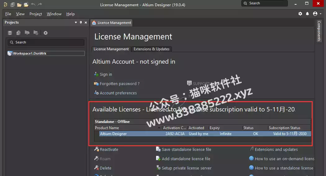Click the Reactivate license link
The width and height of the screenshot is (326, 176).
pos(109,149)
